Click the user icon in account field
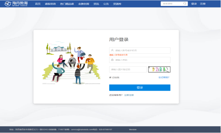221x133 pixels. coord(112,50)
